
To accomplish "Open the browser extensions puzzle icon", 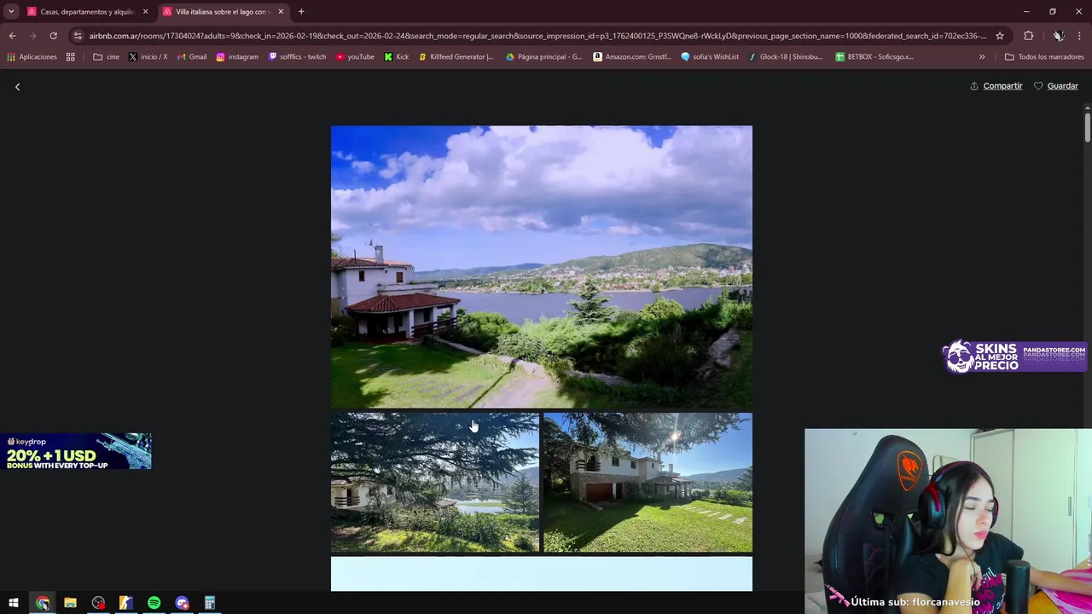I will 1028,36.
